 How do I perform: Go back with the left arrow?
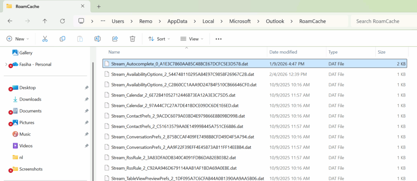click(10, 21)
